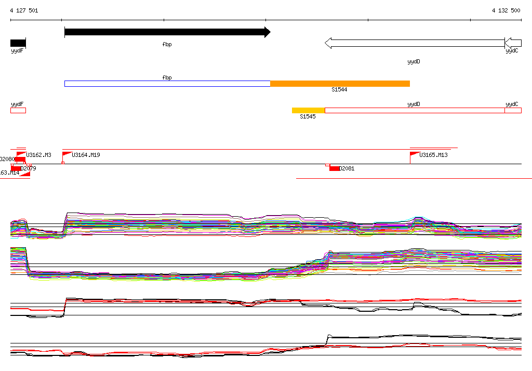The image size is (532, 371).
Task: Click the yydD label above red bar
Action: [414, 104]
